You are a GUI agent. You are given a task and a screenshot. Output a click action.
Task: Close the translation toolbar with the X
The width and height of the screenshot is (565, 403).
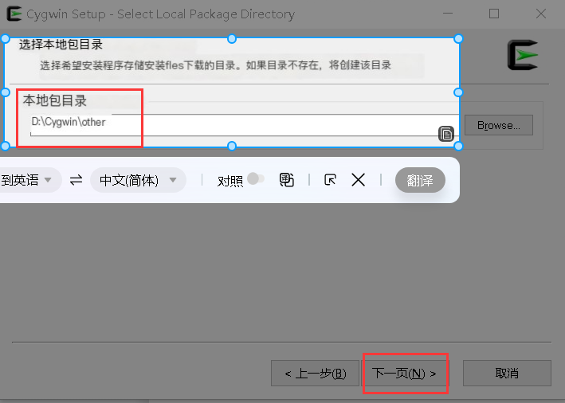click(x=358, y=179)
